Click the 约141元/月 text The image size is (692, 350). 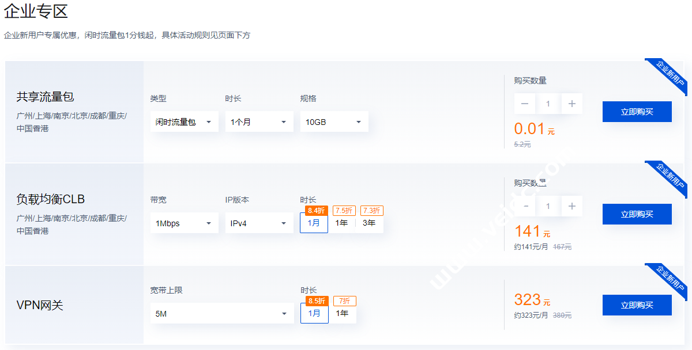click(531, 247)
